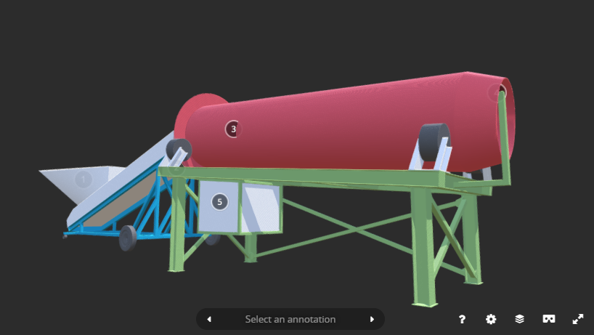594x335 pixels.
Task: Go to previous annotation with left arrow
Action: [x=209, y=319]
